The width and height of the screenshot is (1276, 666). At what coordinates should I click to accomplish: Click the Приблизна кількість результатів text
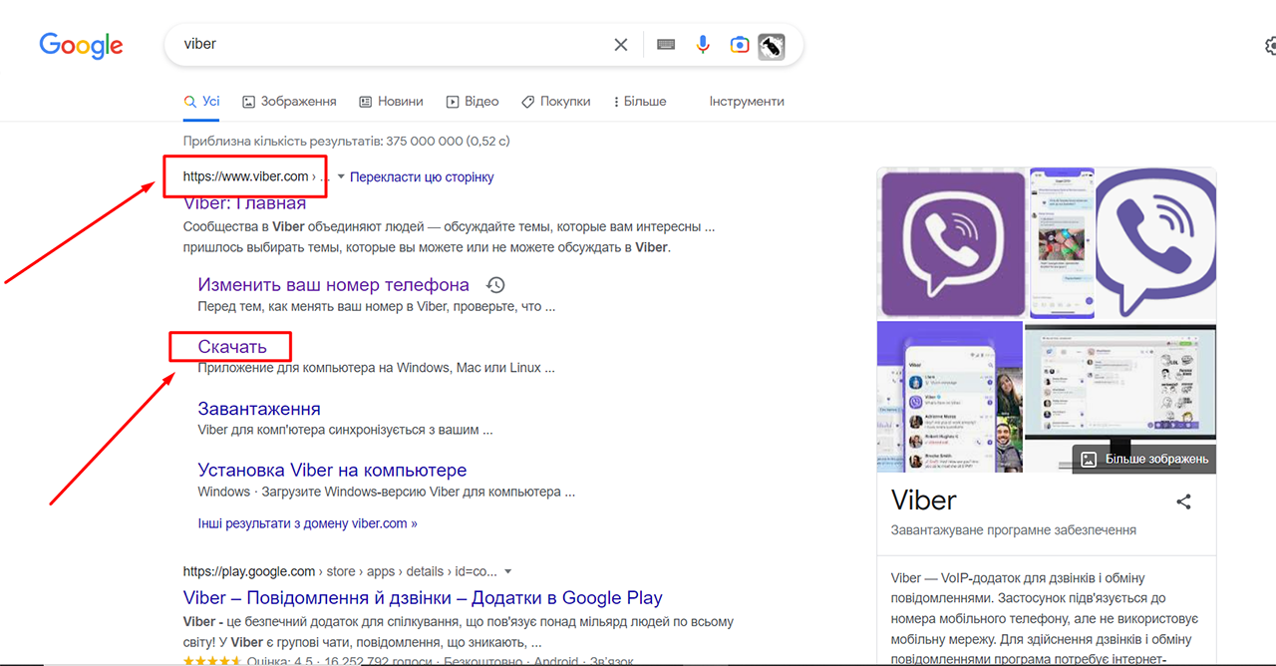tap(347, 142)
